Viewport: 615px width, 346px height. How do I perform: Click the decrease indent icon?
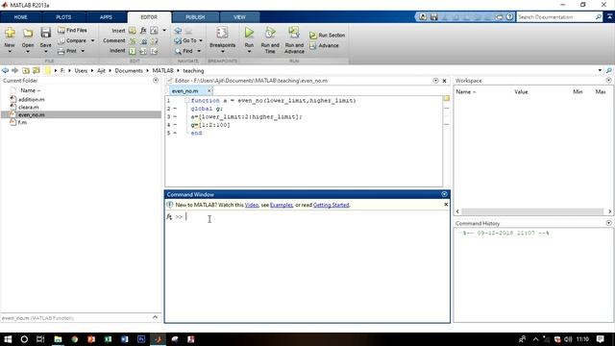pos(154,51)
